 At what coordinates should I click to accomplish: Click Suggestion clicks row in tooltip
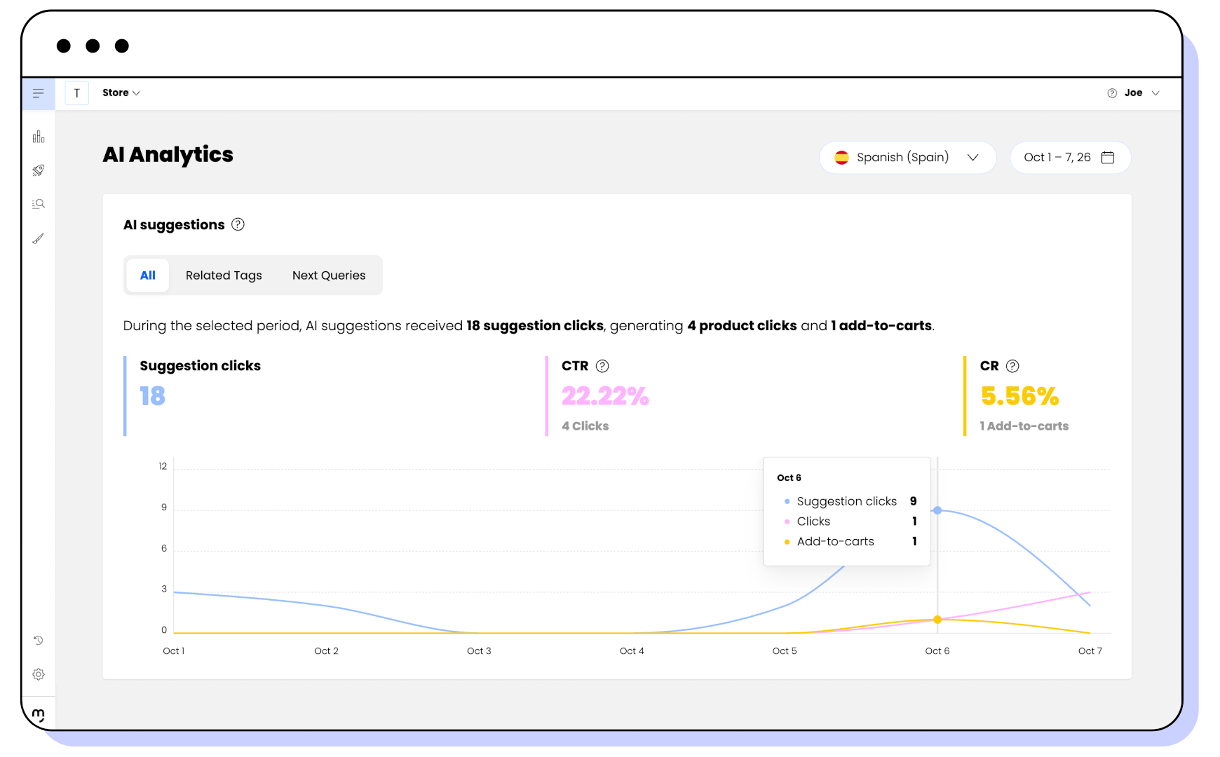click(x=850, y=501)
